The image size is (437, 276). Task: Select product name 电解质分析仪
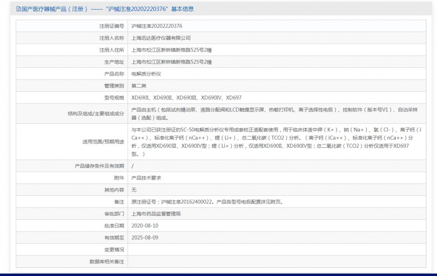(146, 74)
